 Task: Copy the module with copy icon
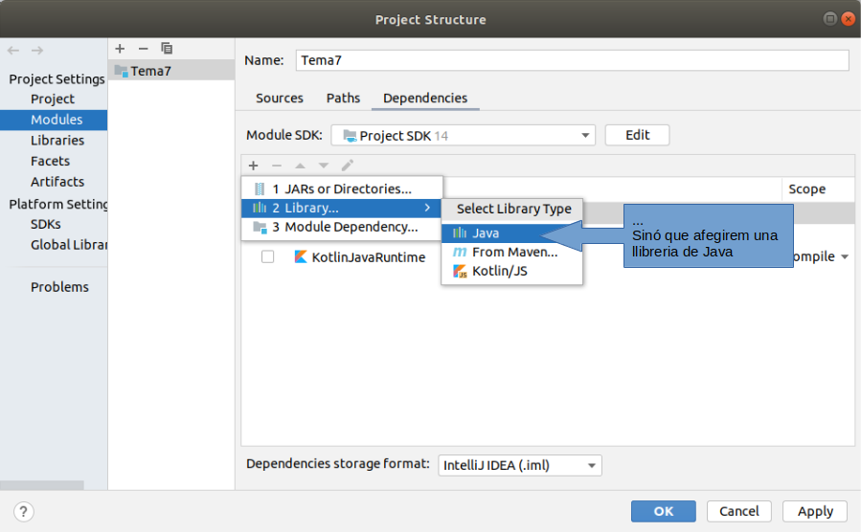pos(167,49)
